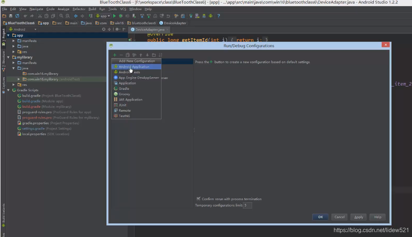Click the Back navigation arrow
The image size is (412, 237).
pyautogui.click(x=75, y=16)
